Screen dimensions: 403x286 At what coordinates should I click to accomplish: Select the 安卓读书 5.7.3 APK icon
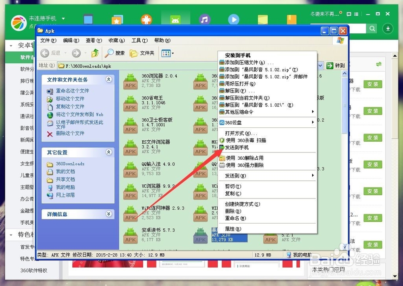pos(131,235)
